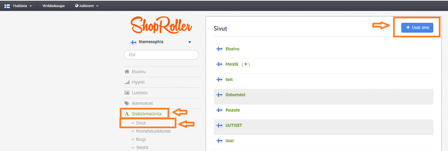
Task: Click the letter A icon beside Sisällönhallinta
Action: point(127,114)
